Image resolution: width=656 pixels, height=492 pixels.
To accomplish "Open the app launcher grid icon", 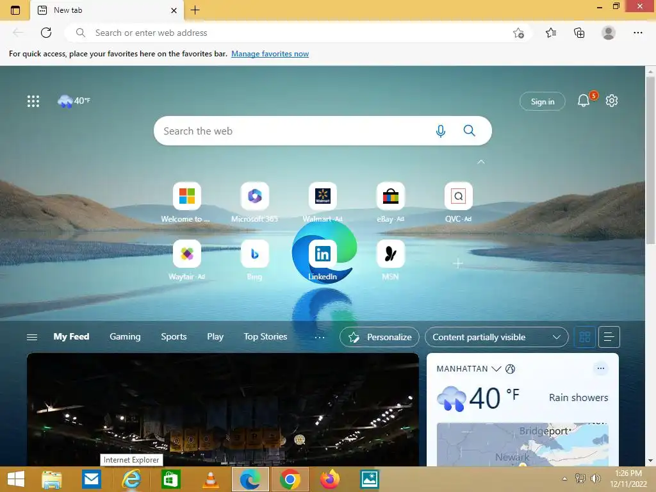I will pyautogui.click(x=33, y=101).
